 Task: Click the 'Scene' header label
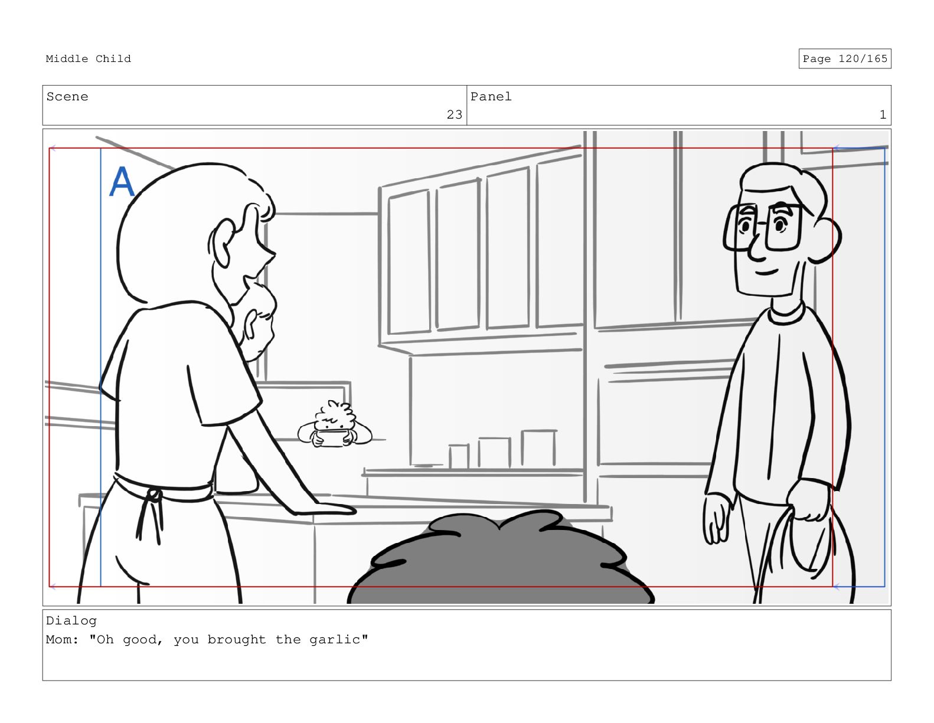(x=67, y=97)
